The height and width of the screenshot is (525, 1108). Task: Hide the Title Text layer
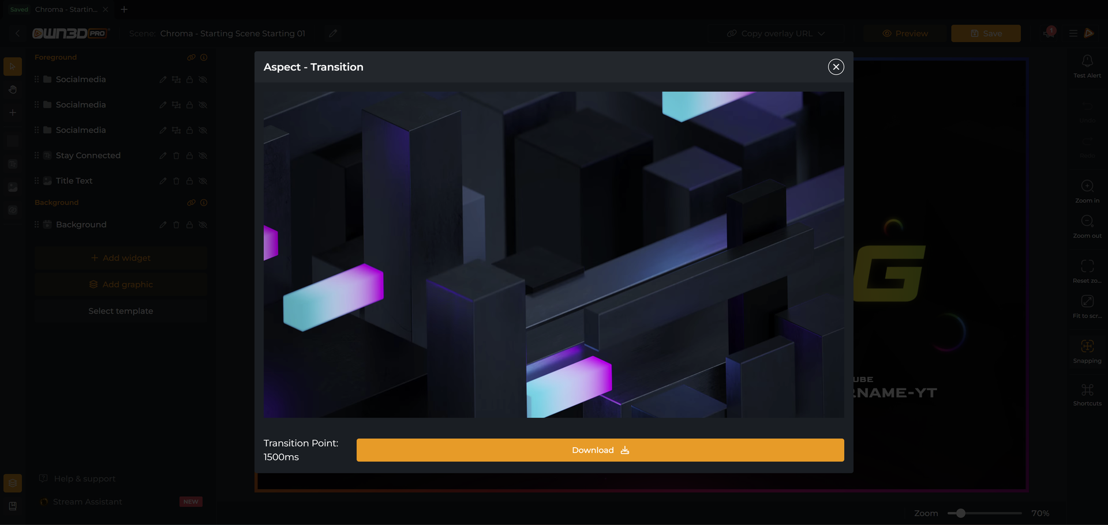[203, 181]
